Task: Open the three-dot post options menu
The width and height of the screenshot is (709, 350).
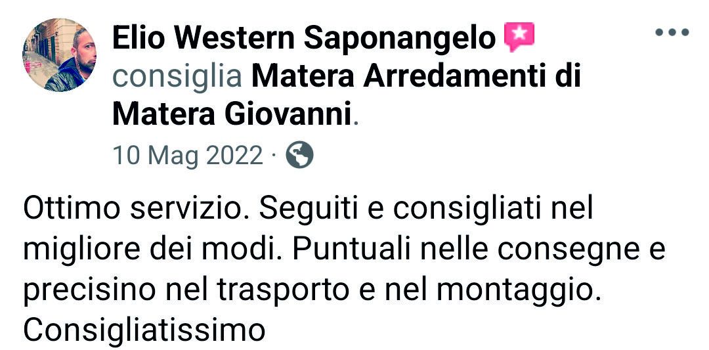Action: (x=672, y=32)
